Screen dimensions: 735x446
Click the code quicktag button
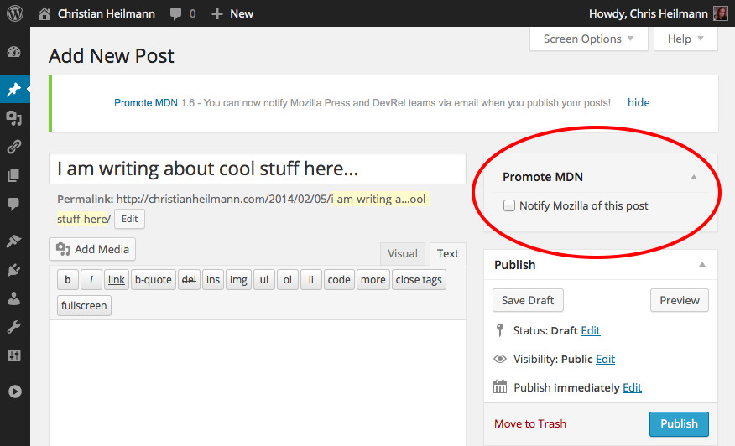click(339, 280)
